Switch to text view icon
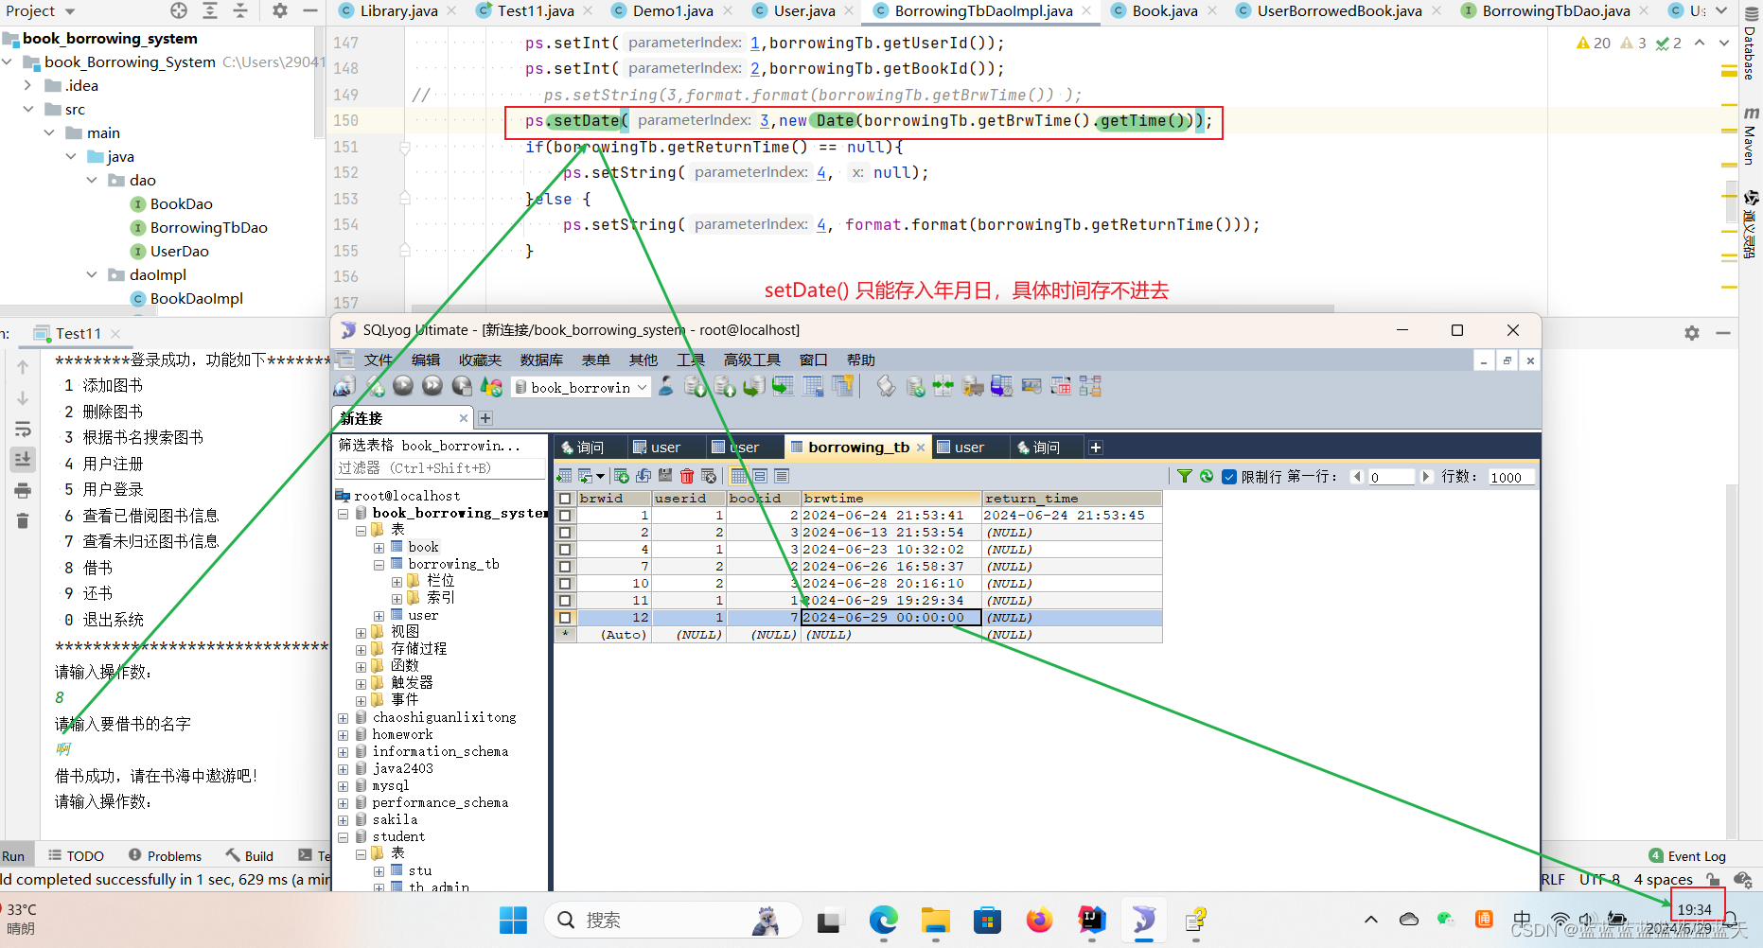Viewport: 1763px width, 948px height. click(782, 476)
